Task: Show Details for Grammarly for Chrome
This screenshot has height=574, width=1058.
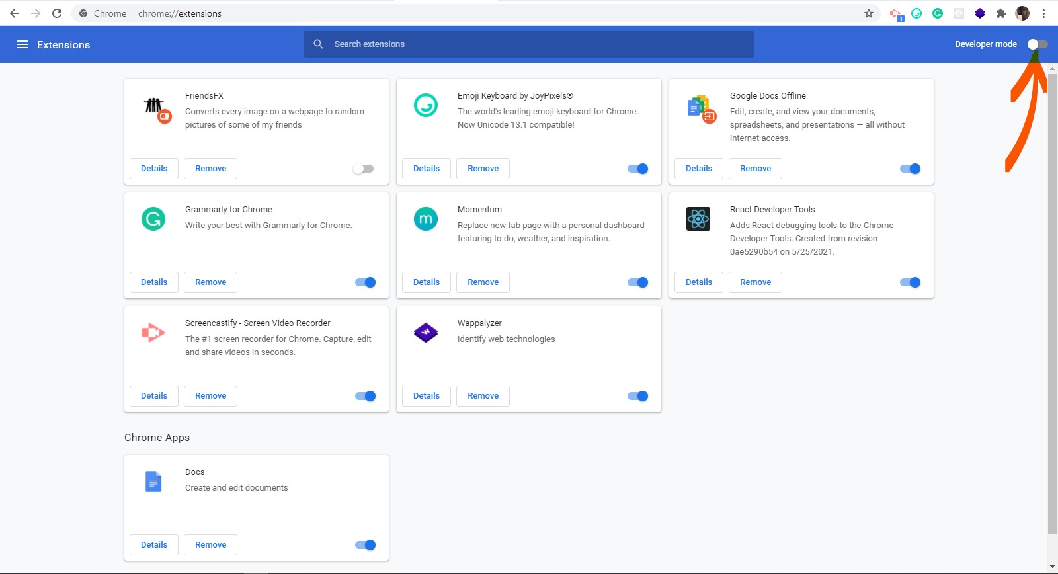Action: coord(154,282)
